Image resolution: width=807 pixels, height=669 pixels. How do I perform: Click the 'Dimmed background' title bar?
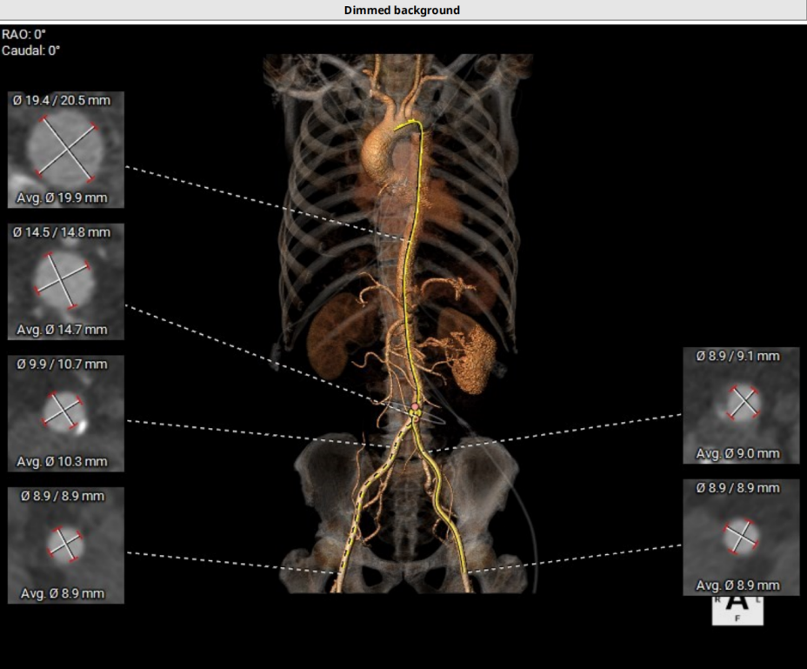pos(403,10)
